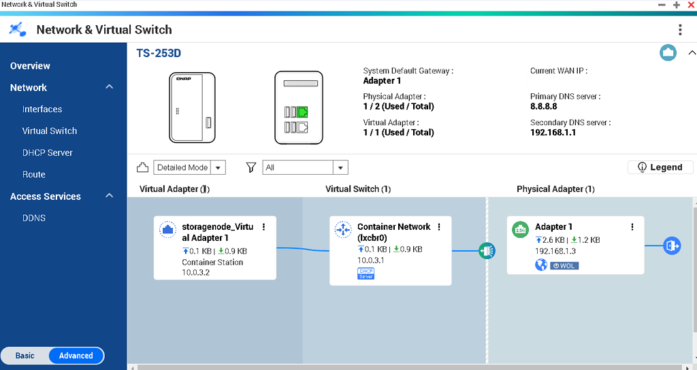Image resolution: width=697 pixels, height=370 pixels.
Task: Open the Virtual Switch page
Action: tap(50, 131)
